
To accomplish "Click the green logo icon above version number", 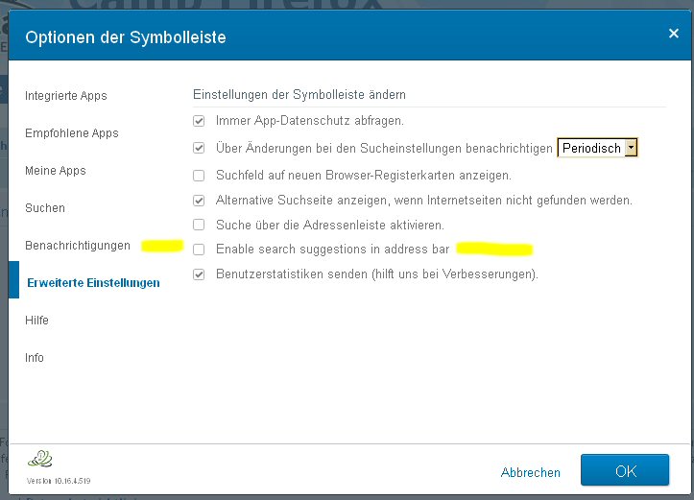I will pos(40,459).
